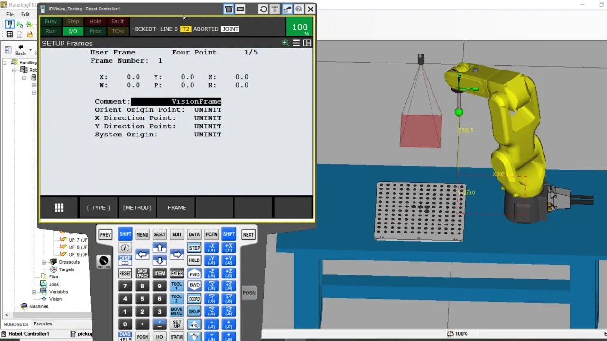Screen dimensions: 607x341
Task: Select the Targets node in cell tree
Action: (66, 269)
